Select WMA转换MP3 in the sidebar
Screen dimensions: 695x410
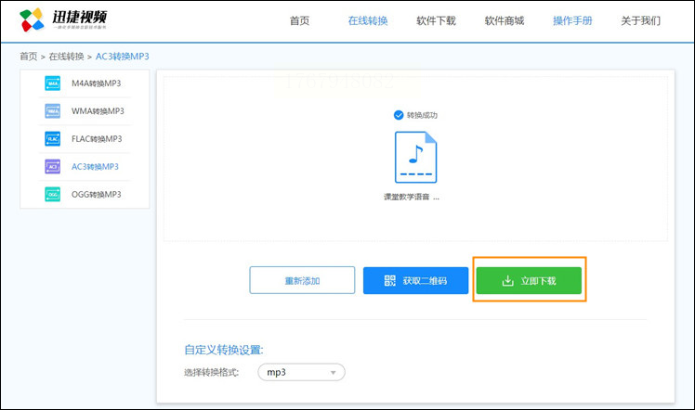[98, 111]
